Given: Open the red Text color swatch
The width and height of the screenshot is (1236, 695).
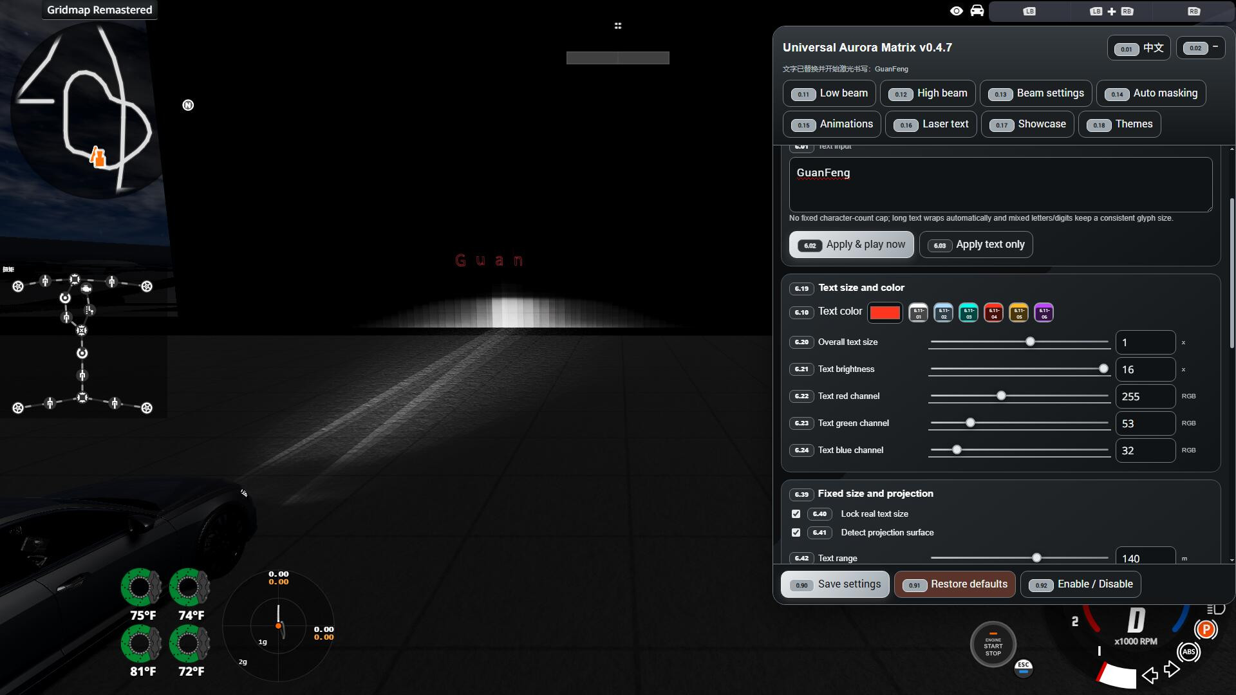Looking at the screenshot, I should click(885, 313).
